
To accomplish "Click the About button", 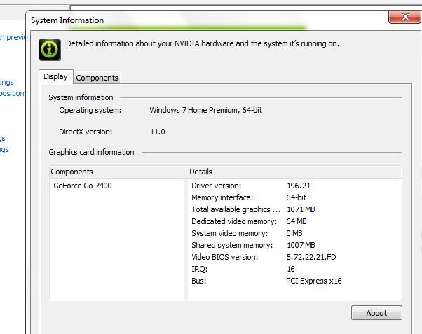I will coord(376,313).
